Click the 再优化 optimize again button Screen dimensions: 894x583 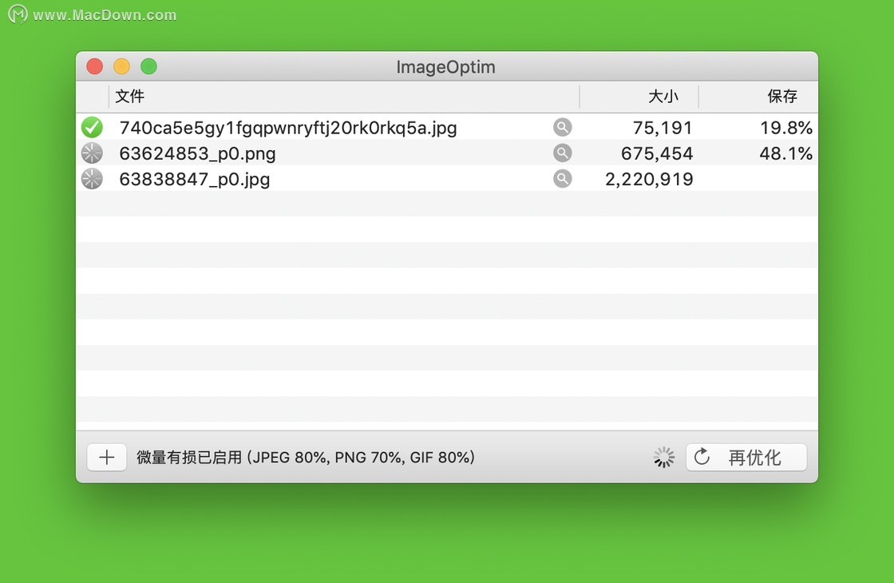coord(746,457)
